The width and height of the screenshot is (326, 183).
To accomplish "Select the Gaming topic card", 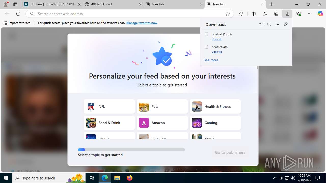I will pyautogui.click(x=215, y=123).
